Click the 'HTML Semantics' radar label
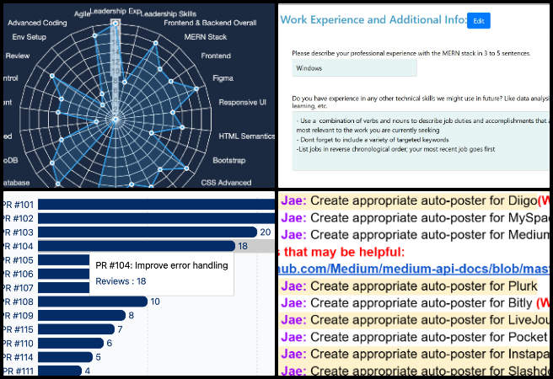 [x=246, y=136]
